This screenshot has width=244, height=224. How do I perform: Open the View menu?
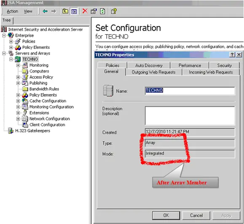[x=28, y=11]
